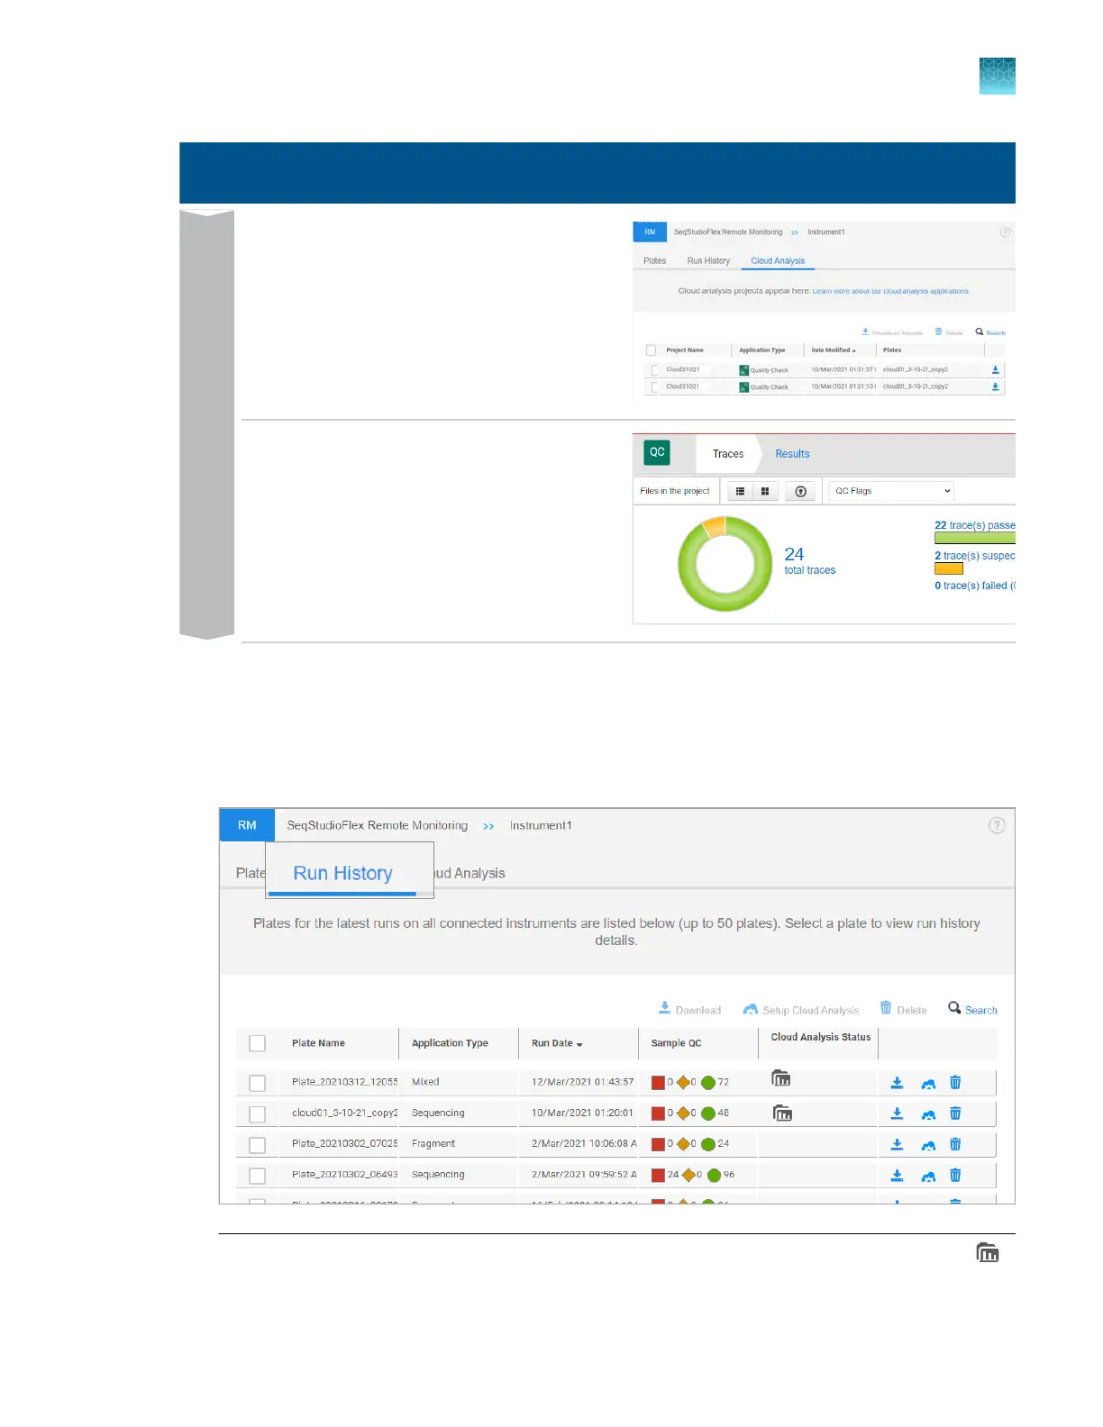Toggle select-all checkbox beside Plate Name header
This screenshot has height=1427, width=1103.
tap(257, 1043)
